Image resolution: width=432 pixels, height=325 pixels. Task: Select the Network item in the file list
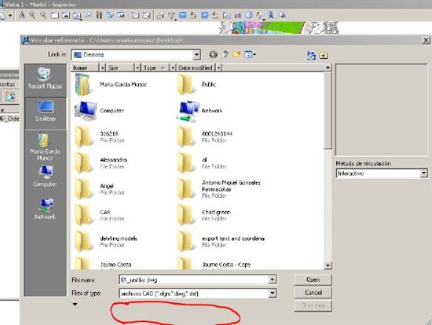click(200, 111)
